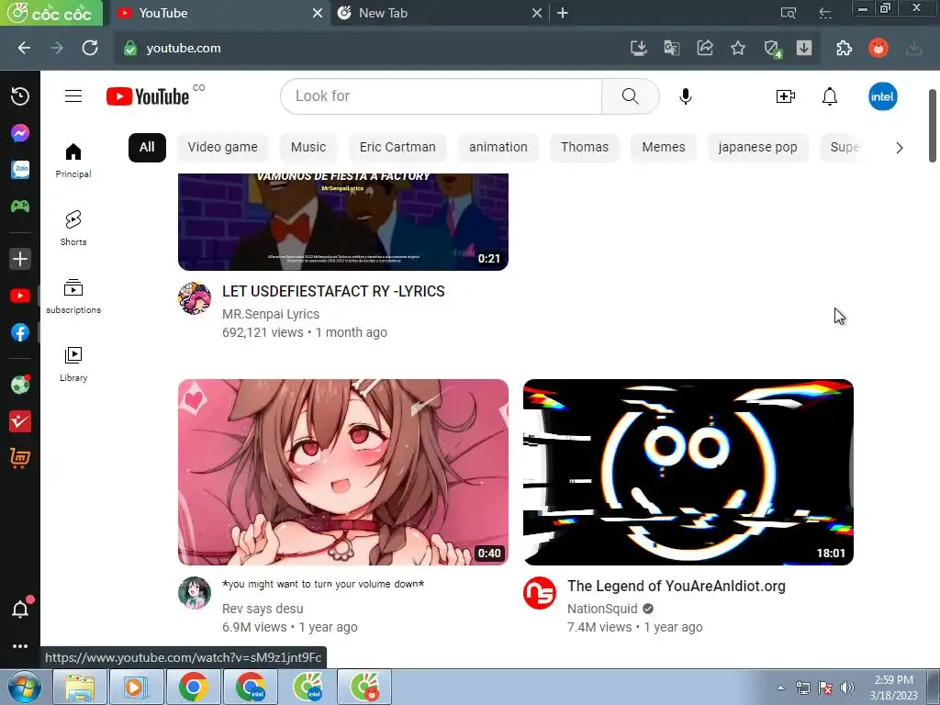This screenshot has width=940, height=705.
Task: Select the Thomas filter chip
Action: point(585,148)
